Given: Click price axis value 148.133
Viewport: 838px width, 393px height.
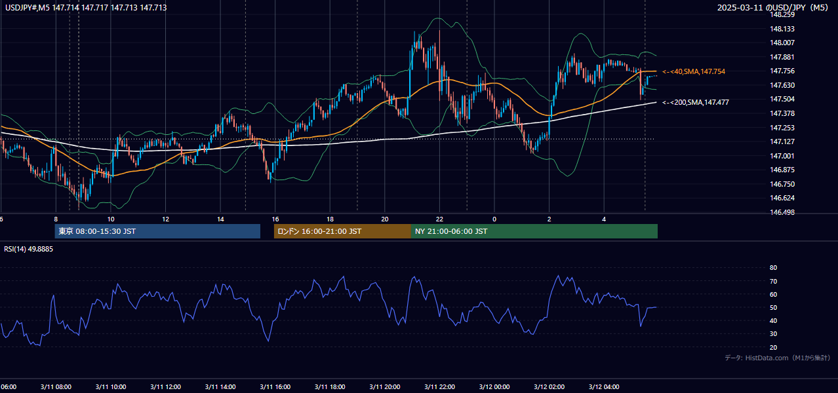Looking at the screenshot, I should click(782, 29).
